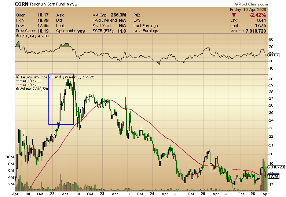Click the 7010720 volume tag on axis
Image resolution: width=286 pixels, height=197 pixels.
click(277, 167)
